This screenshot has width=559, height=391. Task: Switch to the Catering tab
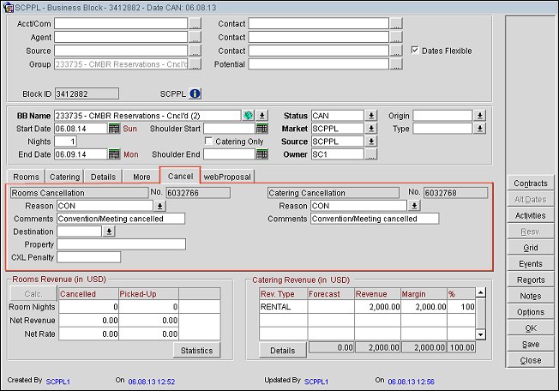[64, 177]
